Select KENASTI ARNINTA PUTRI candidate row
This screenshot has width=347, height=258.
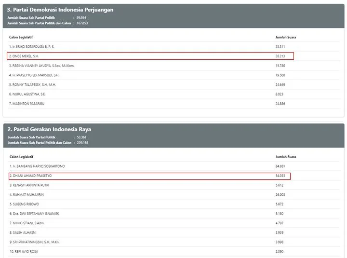174,185
